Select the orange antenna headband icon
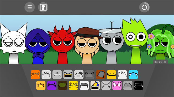174x97 pixels. pyautogui.click(x=35, y=75)
